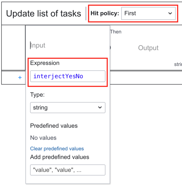182x189 pixels.
Task: Focus the Expression field containing interjectYesNo
Action: pyautogui.click(x=68, y=76)
